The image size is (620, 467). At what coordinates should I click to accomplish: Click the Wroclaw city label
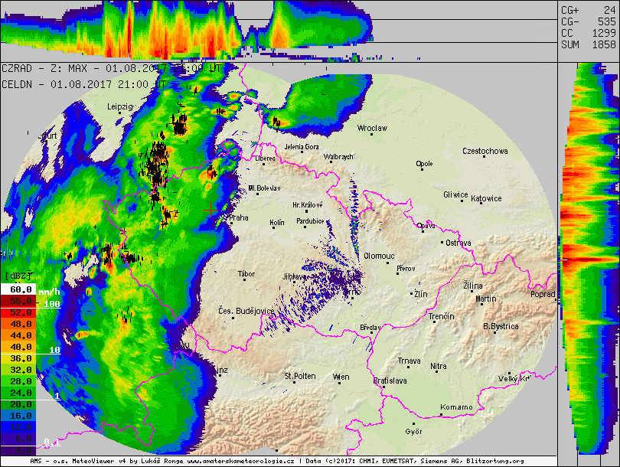pos(372,128)
